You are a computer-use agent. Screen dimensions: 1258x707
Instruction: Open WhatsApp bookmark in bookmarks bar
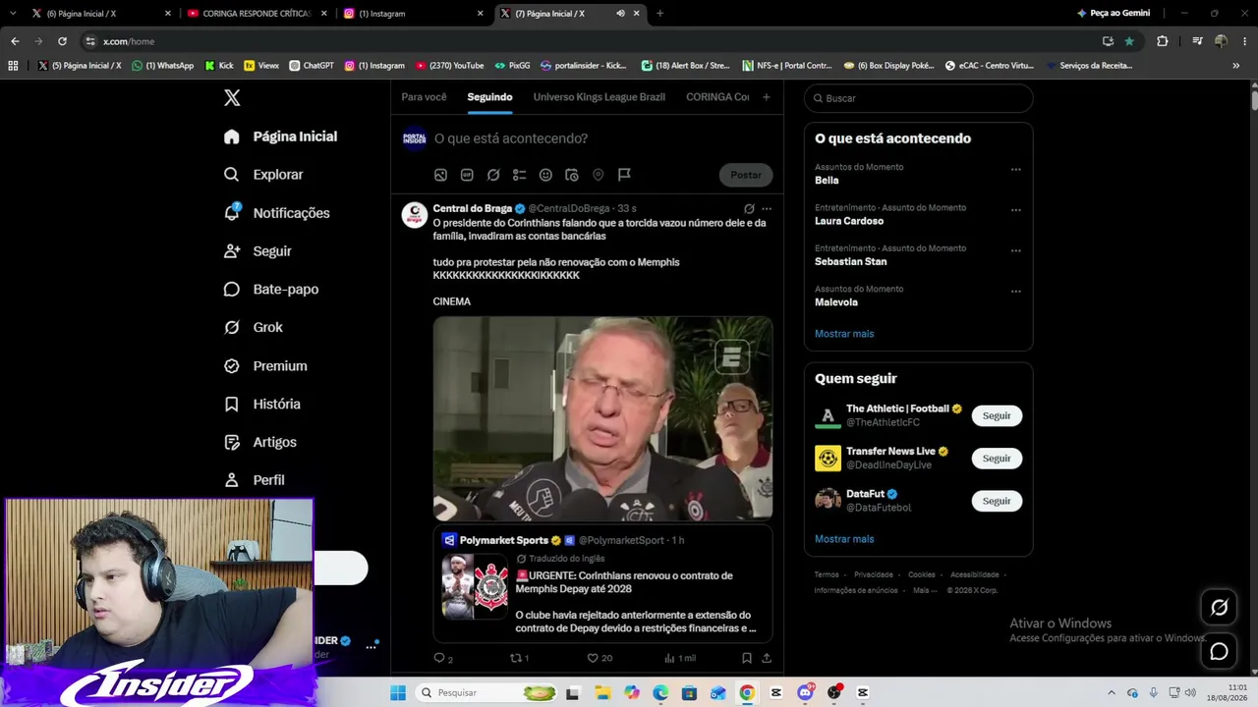click(163, 66)
